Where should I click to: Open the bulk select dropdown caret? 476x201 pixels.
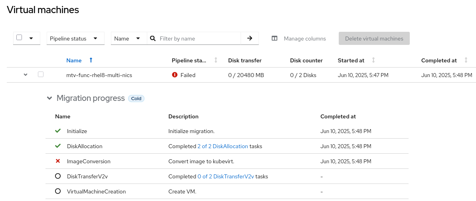(31, 39)
